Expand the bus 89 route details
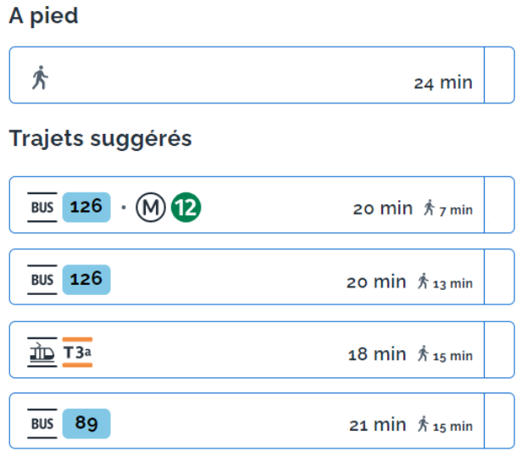The width and height of the screenshot is (527, 468). tap(499, 421)
